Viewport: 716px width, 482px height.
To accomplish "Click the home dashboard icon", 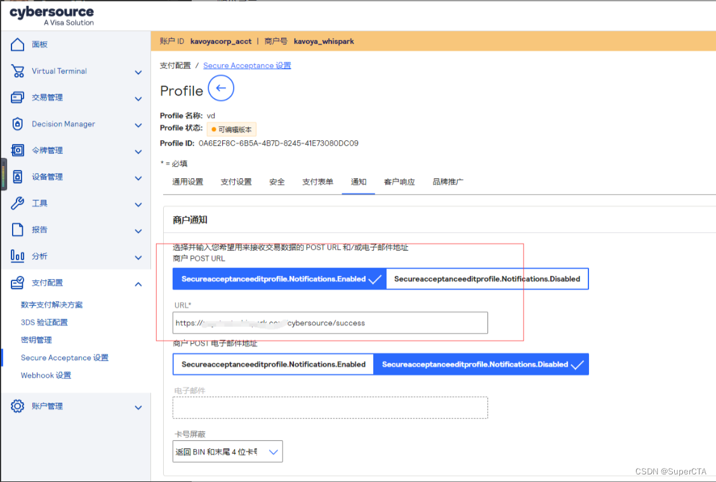I will tap(17, 44).
